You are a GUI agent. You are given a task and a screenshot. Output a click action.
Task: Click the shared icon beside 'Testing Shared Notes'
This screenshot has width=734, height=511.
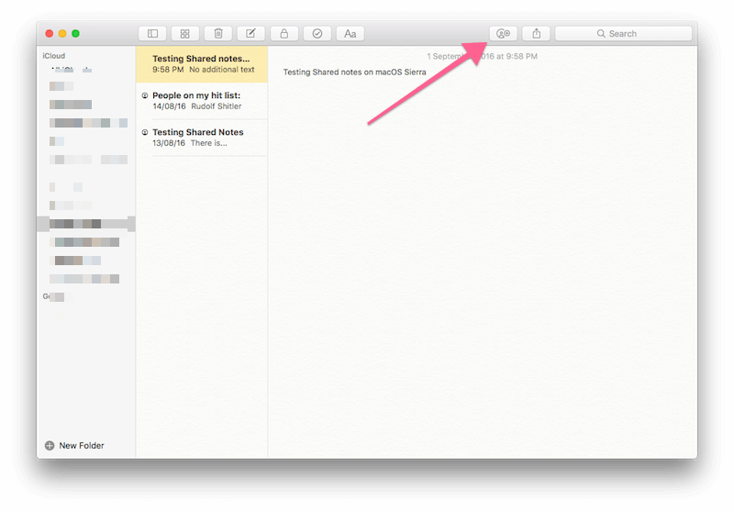click(146, 132)
